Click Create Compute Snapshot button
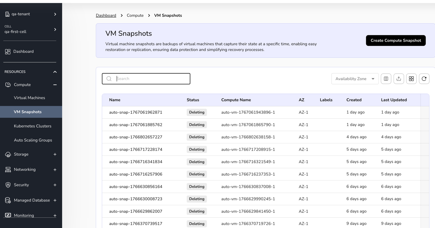This screenshot has height=228, width=435. pyautogui.click(x=395, y=40)
